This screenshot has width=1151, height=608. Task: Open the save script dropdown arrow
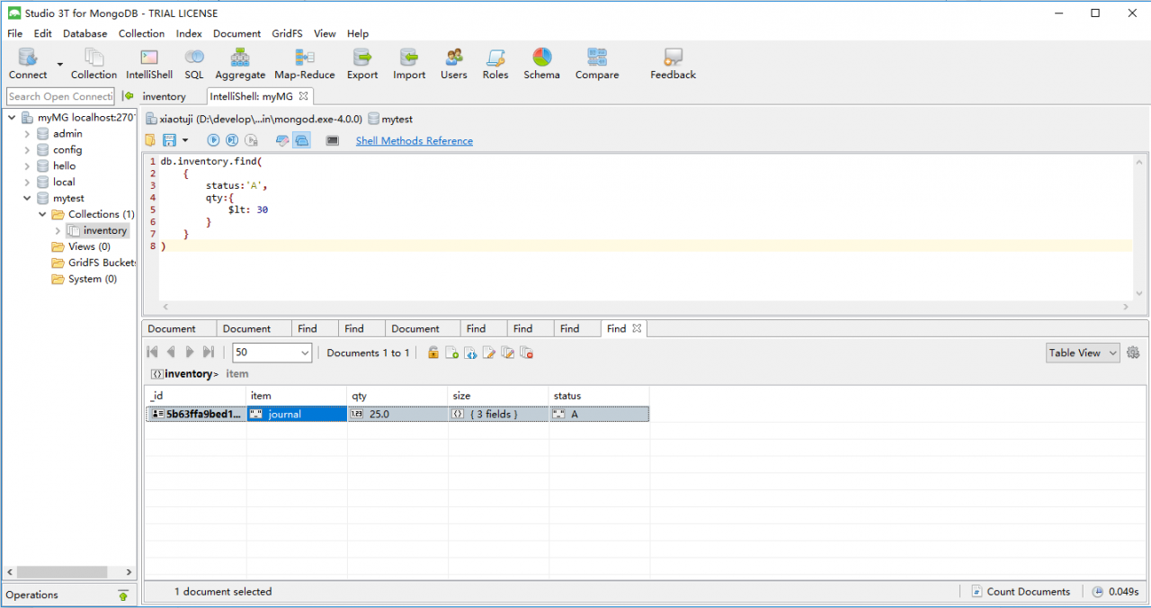[185, 140]
